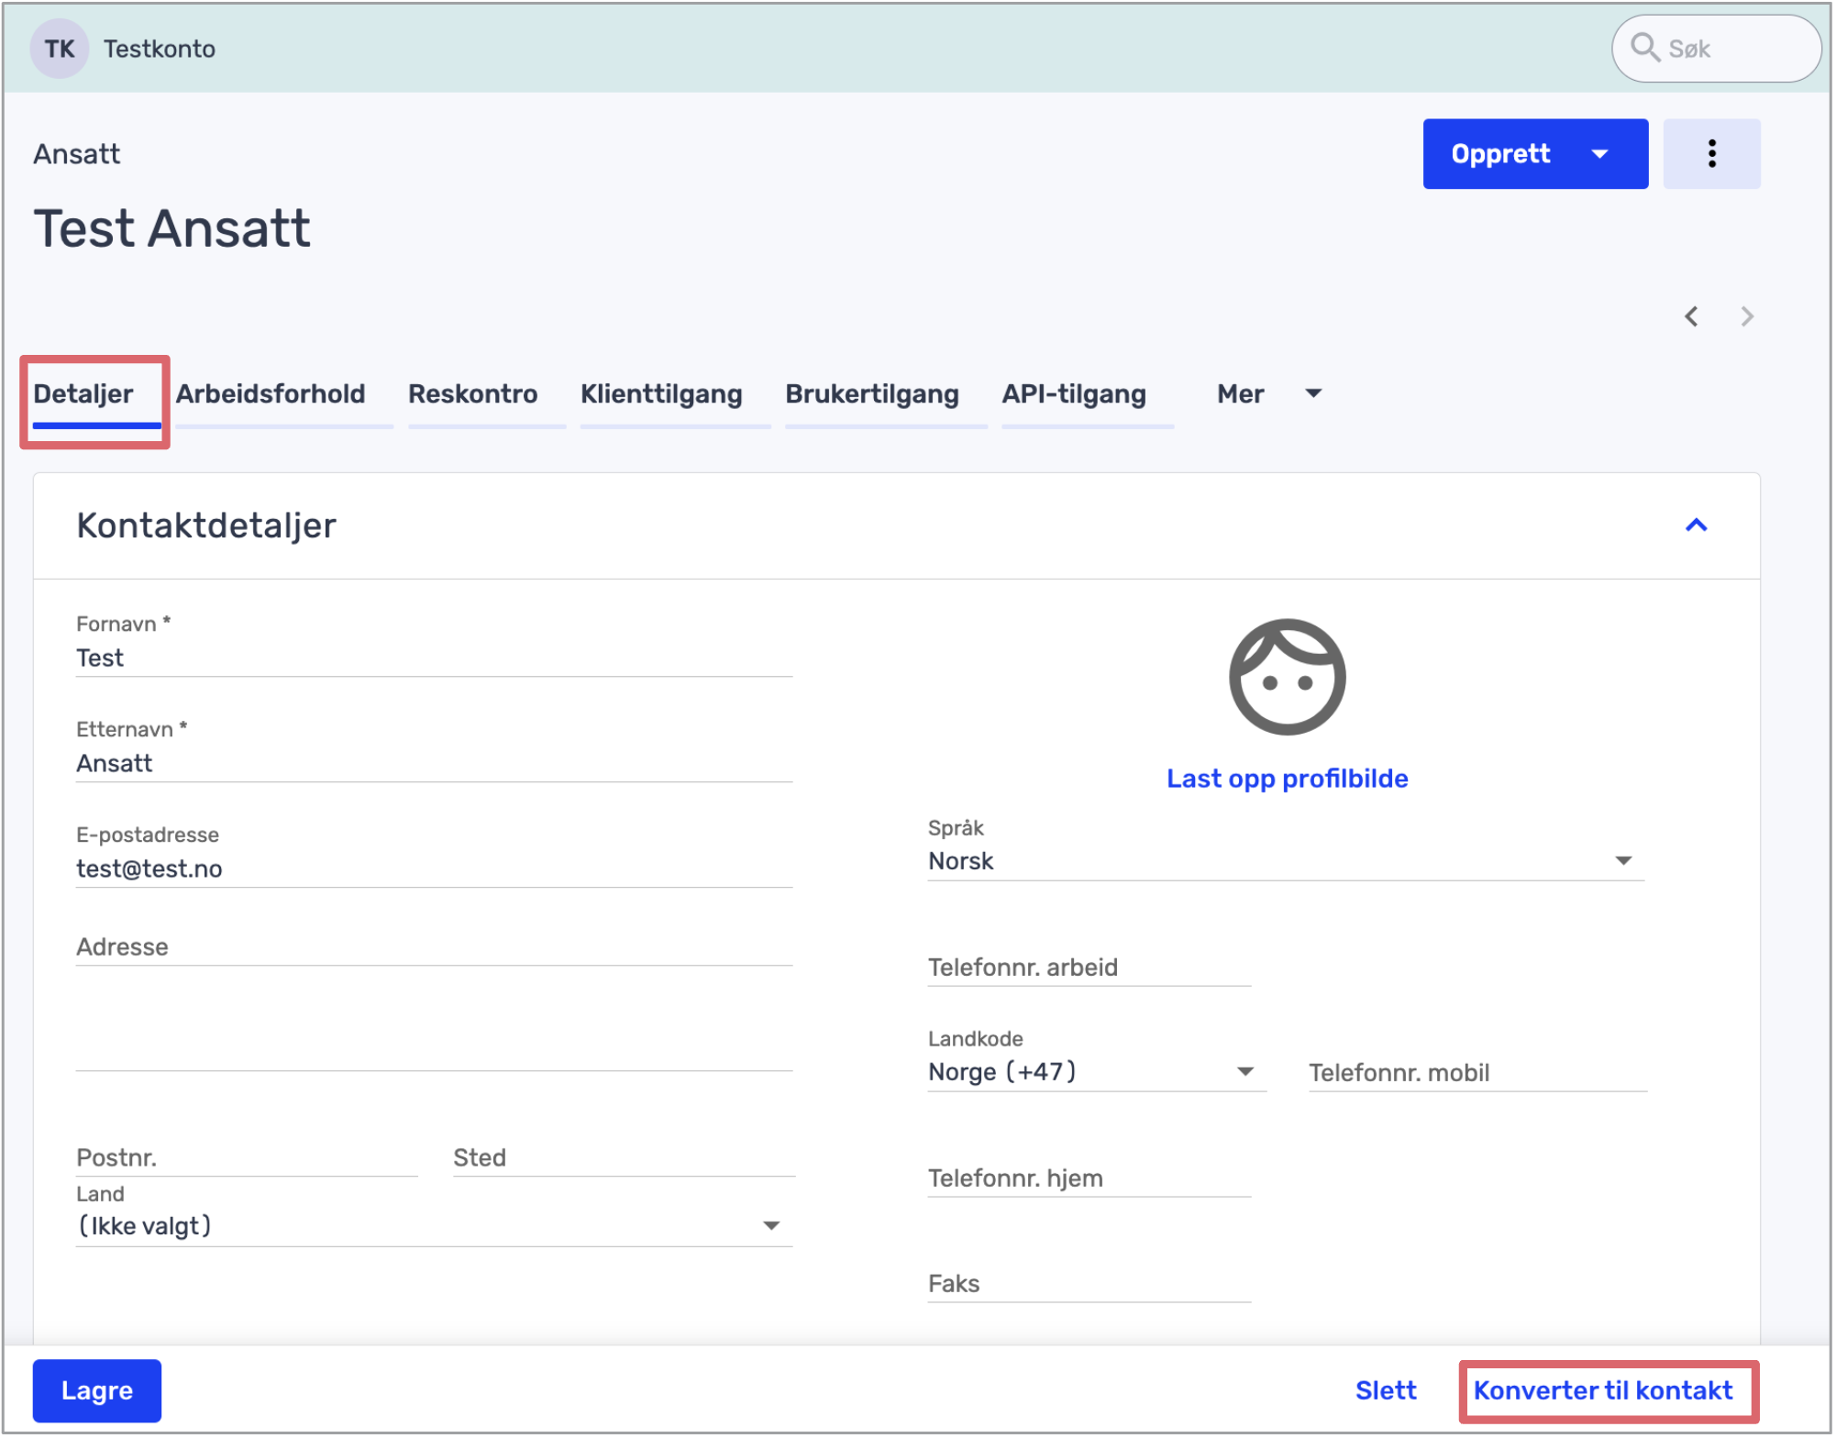Click Konverter til kontakt
The image size is (1836, 1438).
[x=1603, y=1391]
